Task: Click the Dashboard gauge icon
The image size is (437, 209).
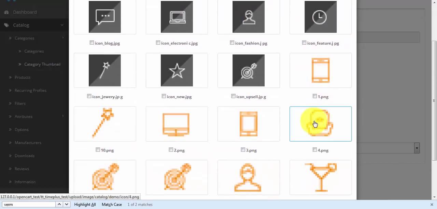Action: point(6,12)
